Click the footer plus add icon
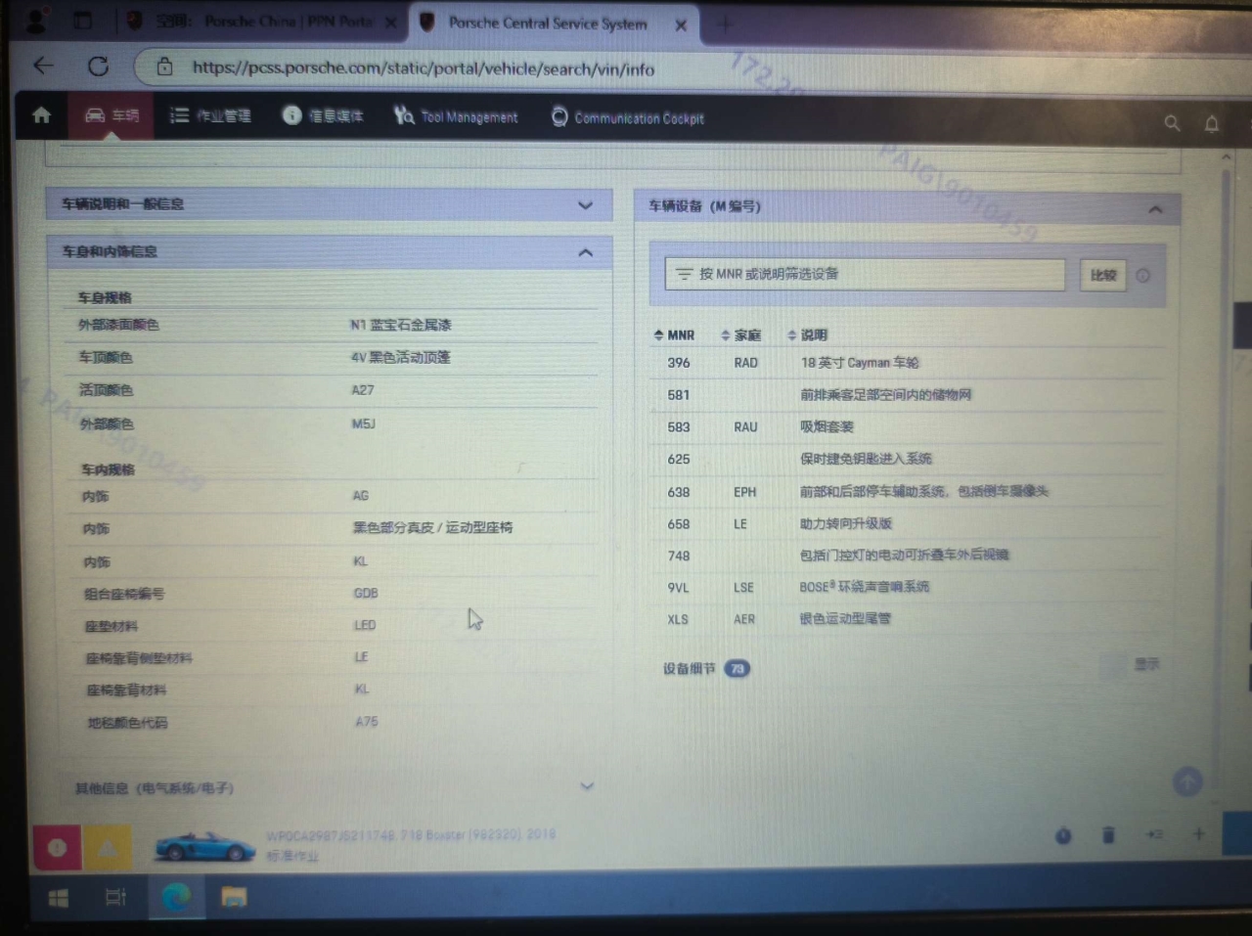Screen dimensions: 1252x936 (x=1198, y=834)
